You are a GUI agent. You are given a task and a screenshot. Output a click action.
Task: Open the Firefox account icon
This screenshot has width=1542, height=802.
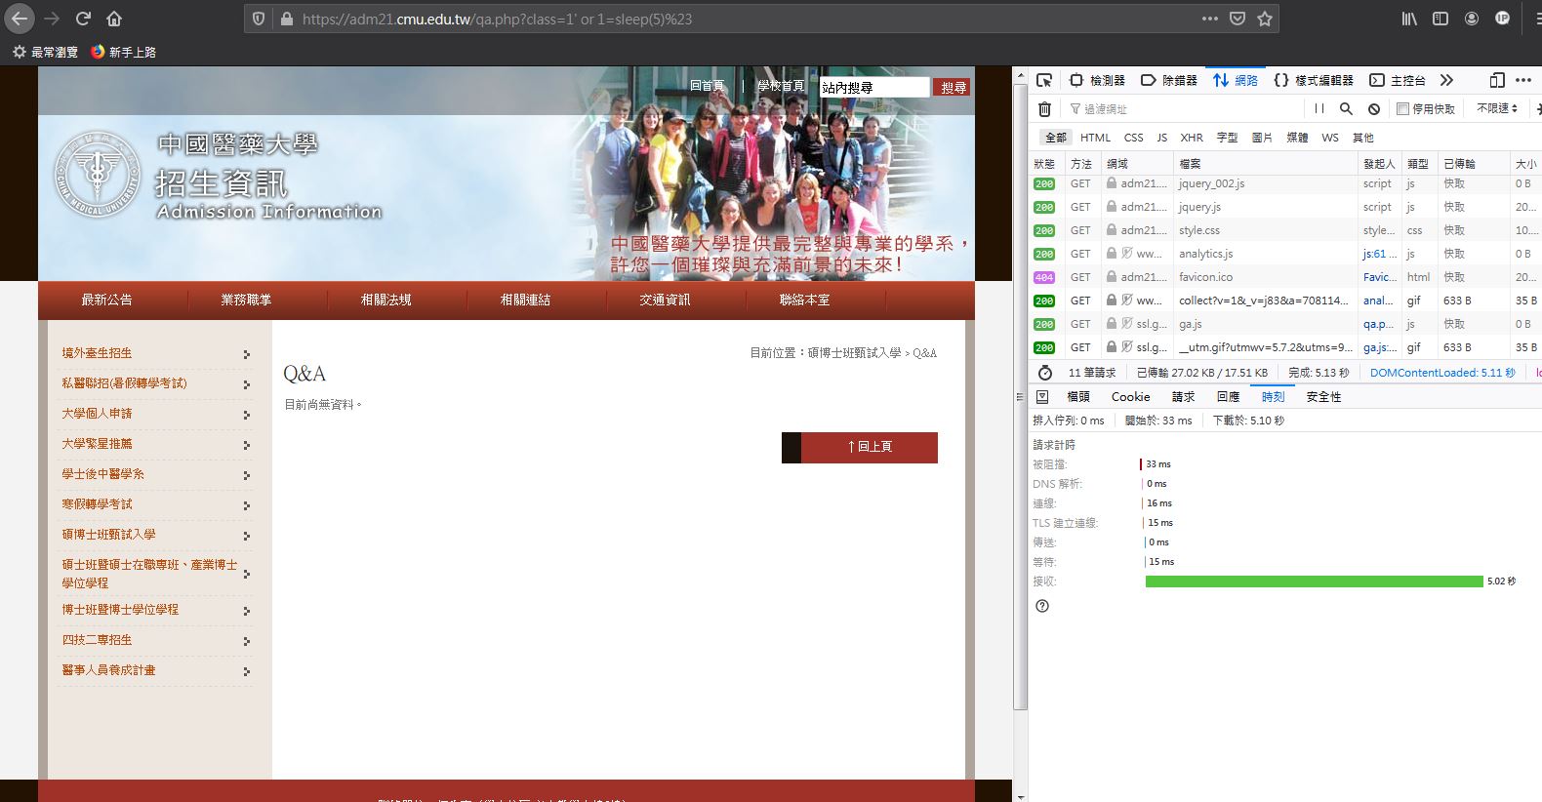[x=1472, y=19]
